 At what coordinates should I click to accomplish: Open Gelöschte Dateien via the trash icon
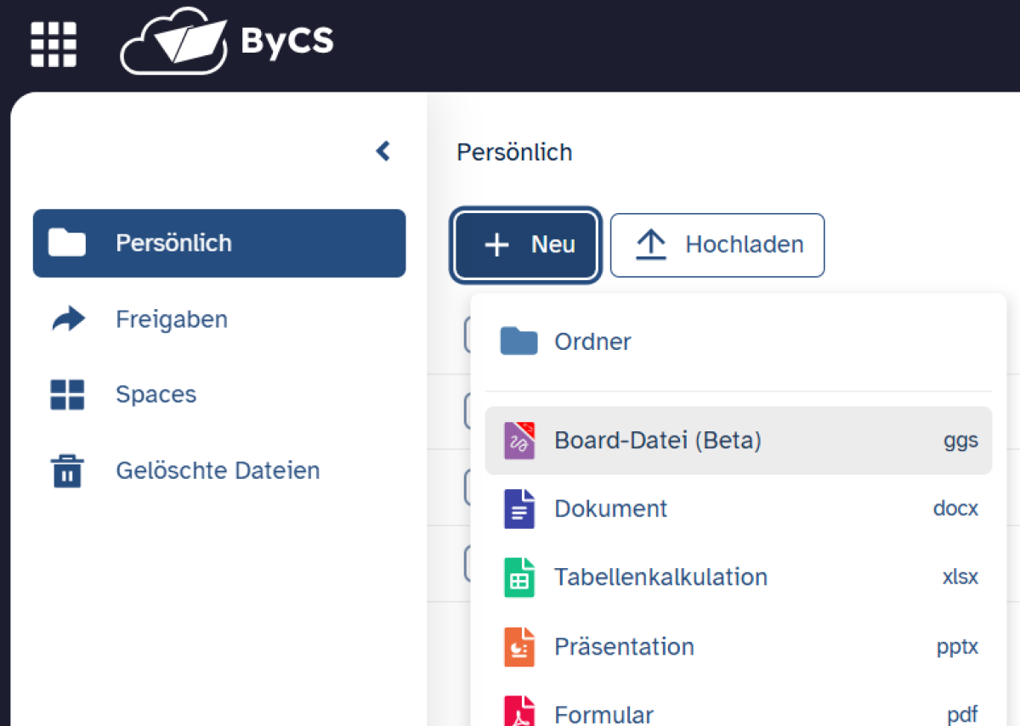(67, 470)
